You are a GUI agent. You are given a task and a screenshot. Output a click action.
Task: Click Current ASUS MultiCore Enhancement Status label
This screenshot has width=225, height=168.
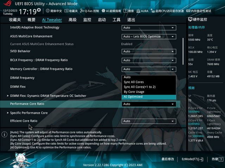[x=42, y=44]
